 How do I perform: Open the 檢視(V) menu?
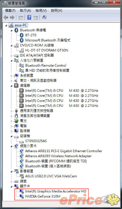point(41,11)
